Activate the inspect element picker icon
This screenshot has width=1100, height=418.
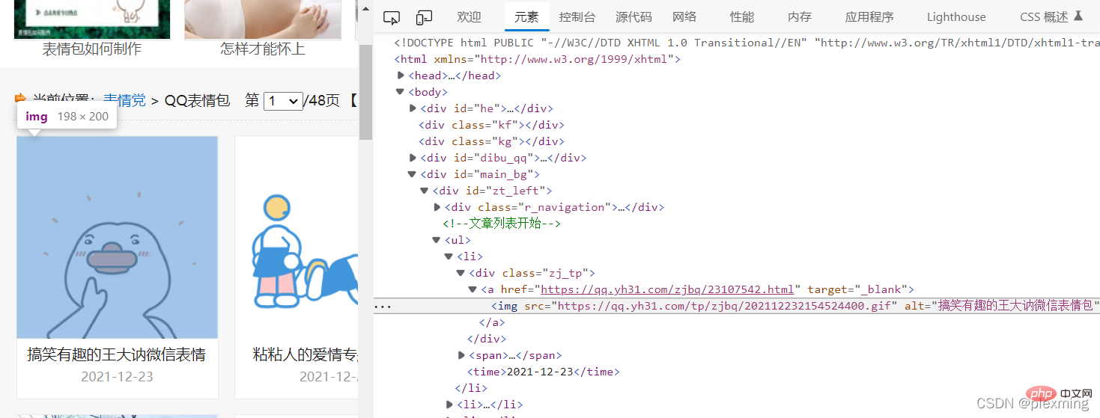tap(391, 17)
